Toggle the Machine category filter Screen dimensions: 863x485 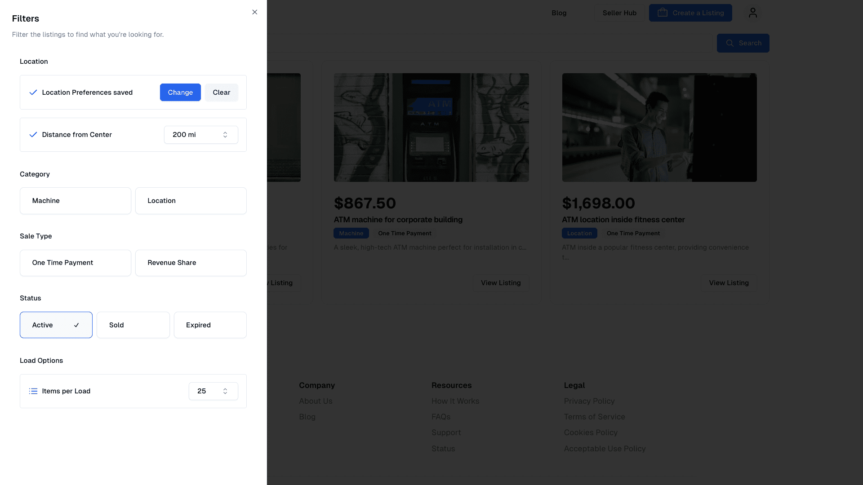click(x=76, y=201)
